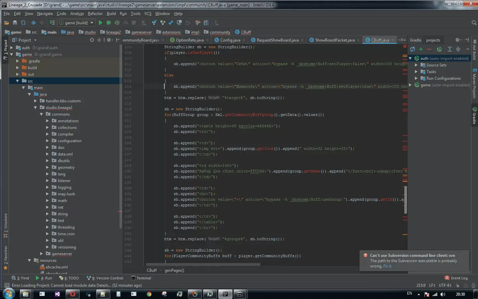Viewport: 478px width, 299px height.
Task: Expand Tasks node in Gradle panel
Action: pyautogui.click(x=416, y=72)
